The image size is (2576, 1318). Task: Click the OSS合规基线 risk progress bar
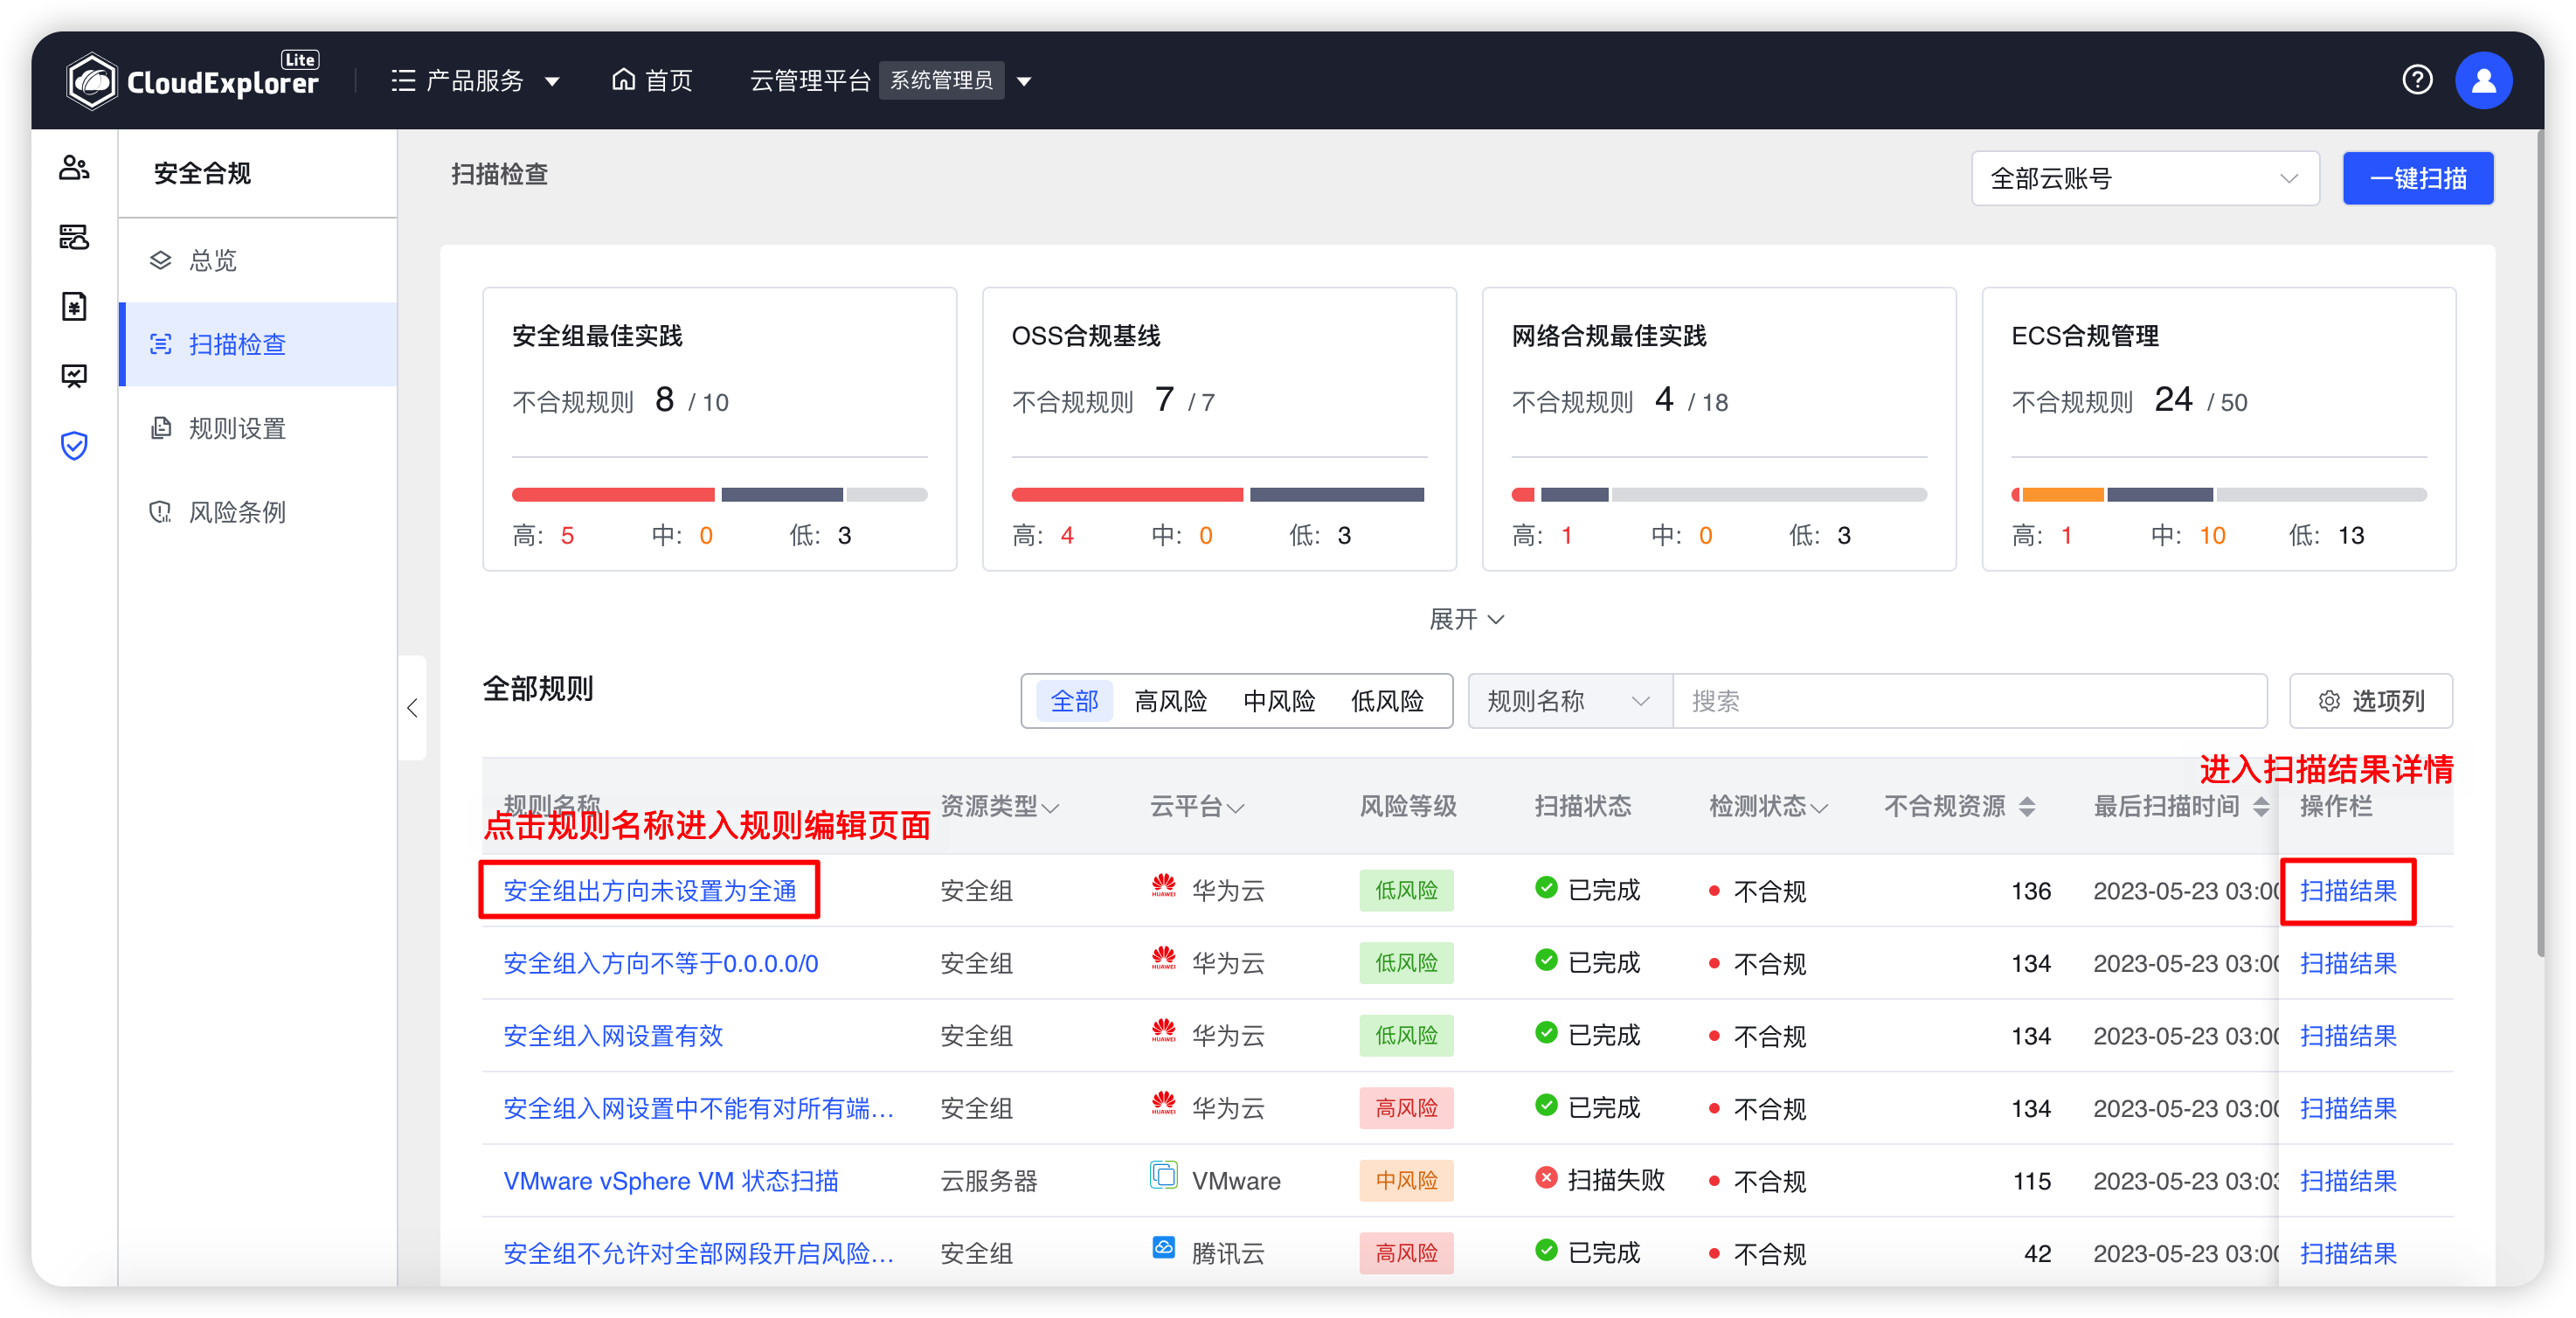point(1219,494)
